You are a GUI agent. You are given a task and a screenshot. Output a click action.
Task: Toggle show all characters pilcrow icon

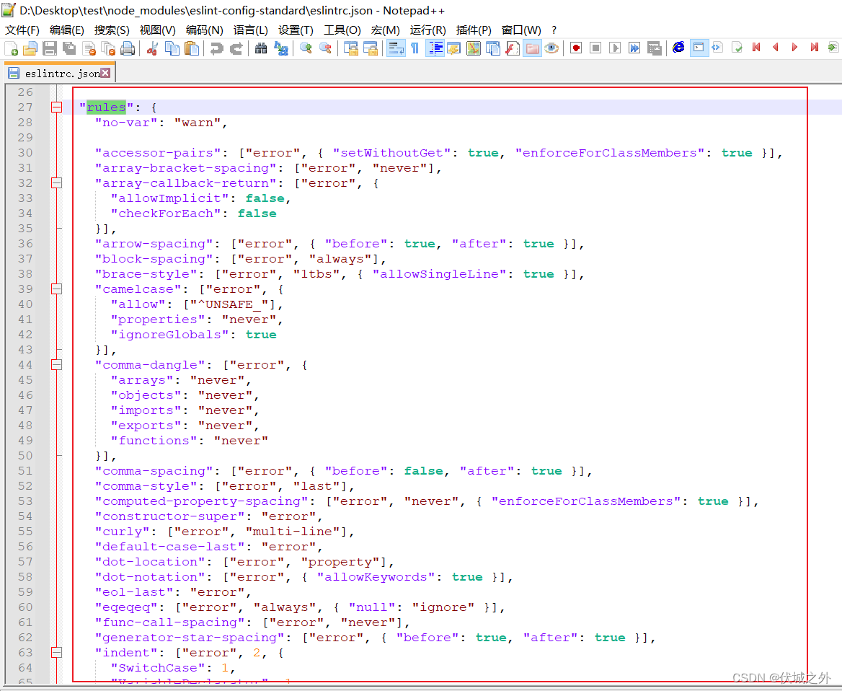point(415,48)
